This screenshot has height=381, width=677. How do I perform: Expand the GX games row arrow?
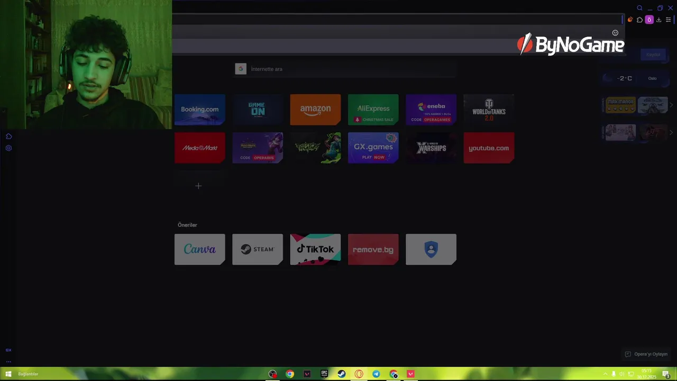point(671,105)
